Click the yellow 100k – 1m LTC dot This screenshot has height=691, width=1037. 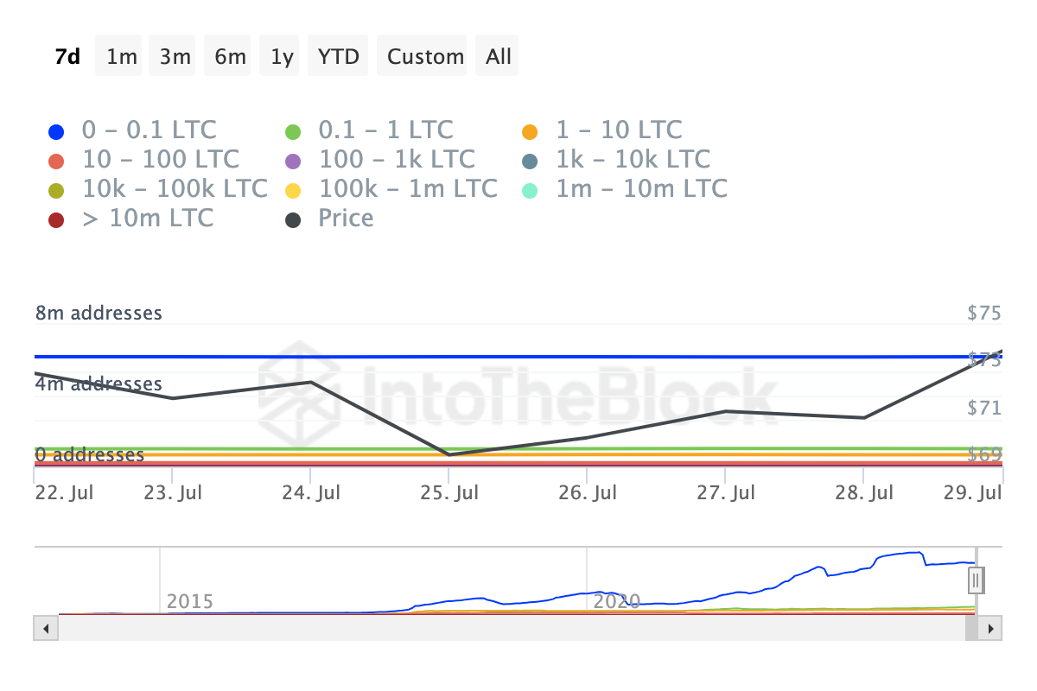293,191
